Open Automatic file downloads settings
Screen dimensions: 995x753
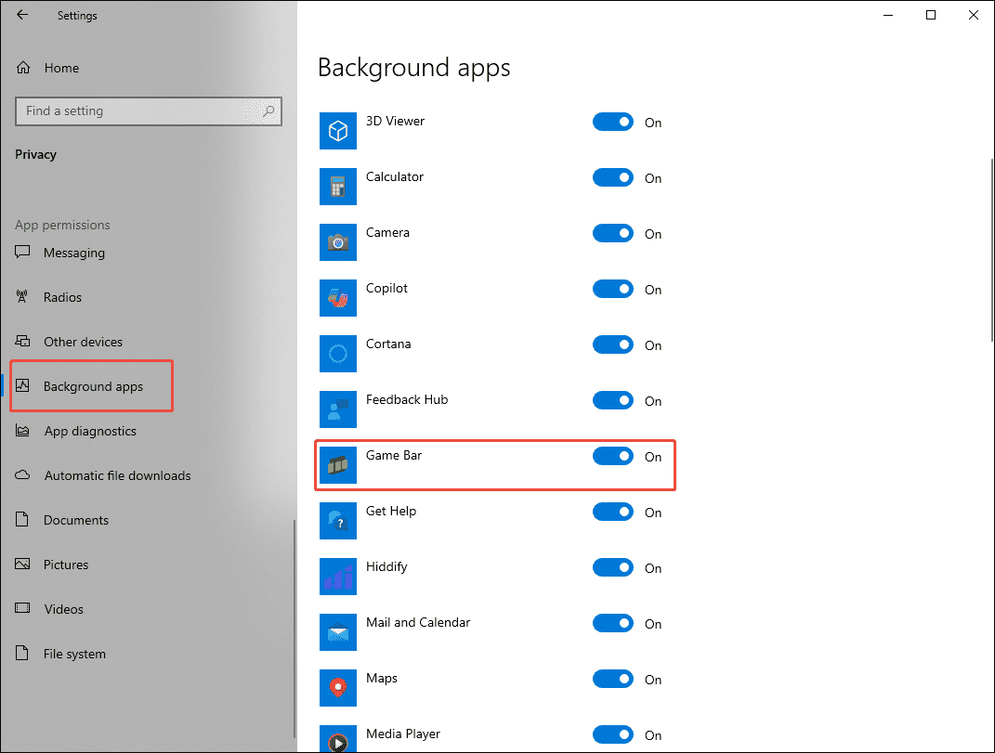[117, 475]
